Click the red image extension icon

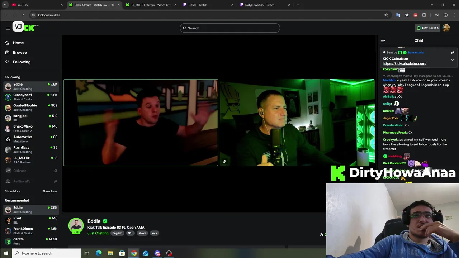pyautogui.click(x=416, y=15)
